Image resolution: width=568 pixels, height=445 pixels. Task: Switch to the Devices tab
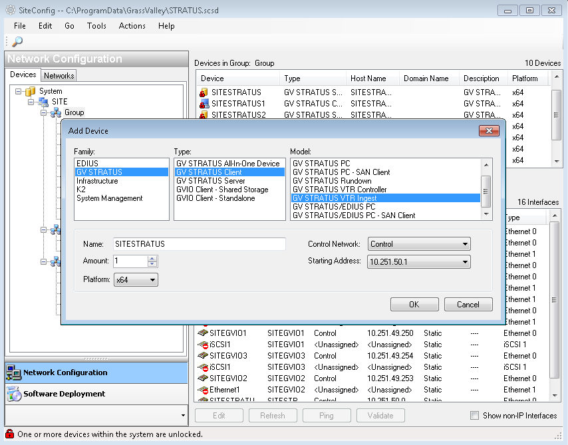[x=23, y=74]
